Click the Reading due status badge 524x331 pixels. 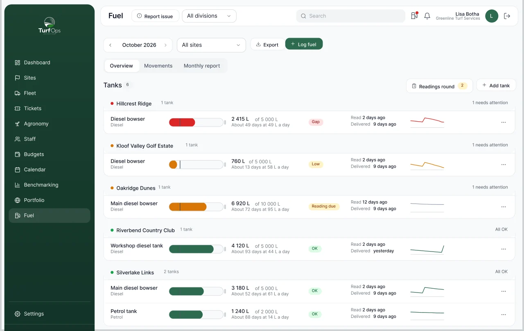click(x=324, y=206)
